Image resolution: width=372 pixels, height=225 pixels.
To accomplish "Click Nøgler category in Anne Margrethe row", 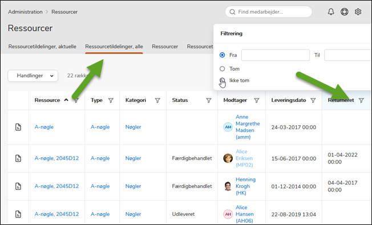I will 134,127.
